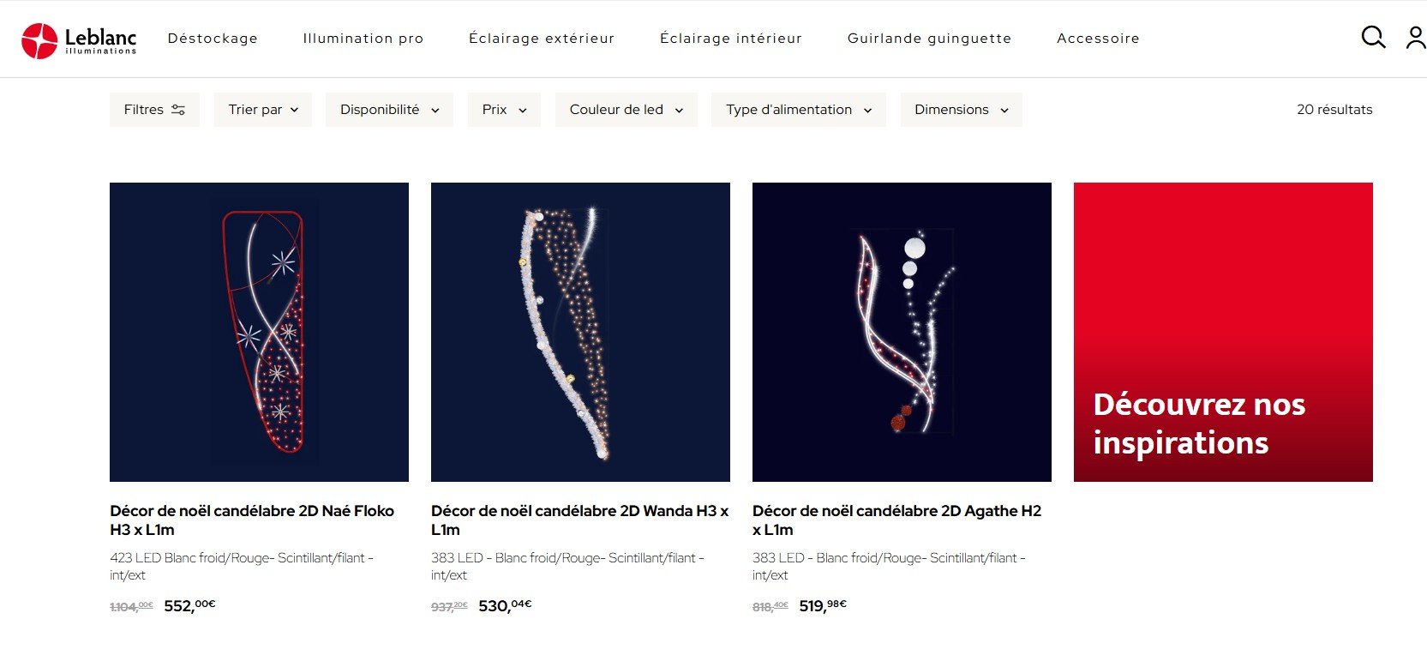
Task: Open the Wanda candélabre product title link
Action: click(580, 520)
